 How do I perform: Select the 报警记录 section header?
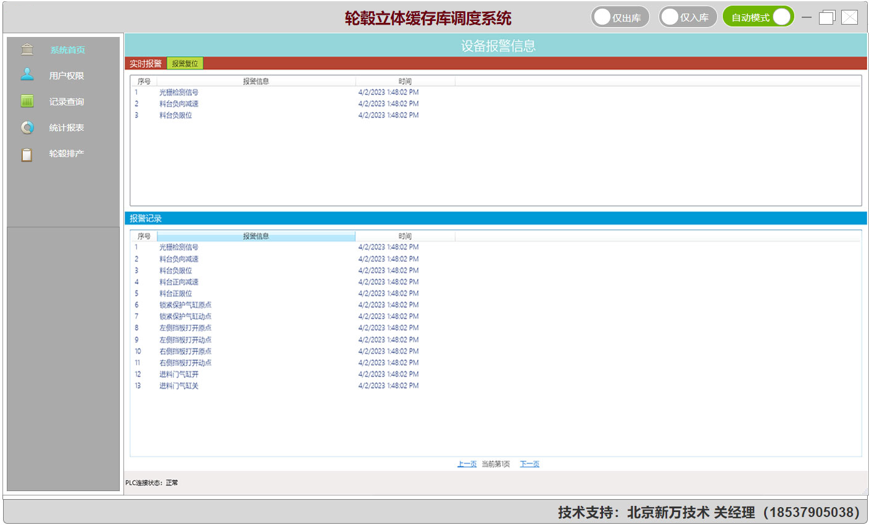click(x=146, y=218)
